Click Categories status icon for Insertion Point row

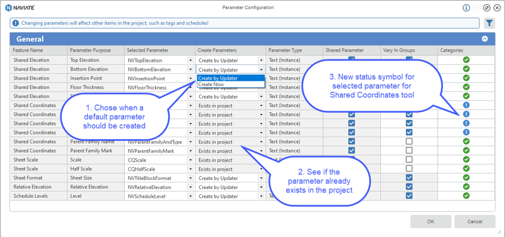pyautogui.click(x=466, y=78)
